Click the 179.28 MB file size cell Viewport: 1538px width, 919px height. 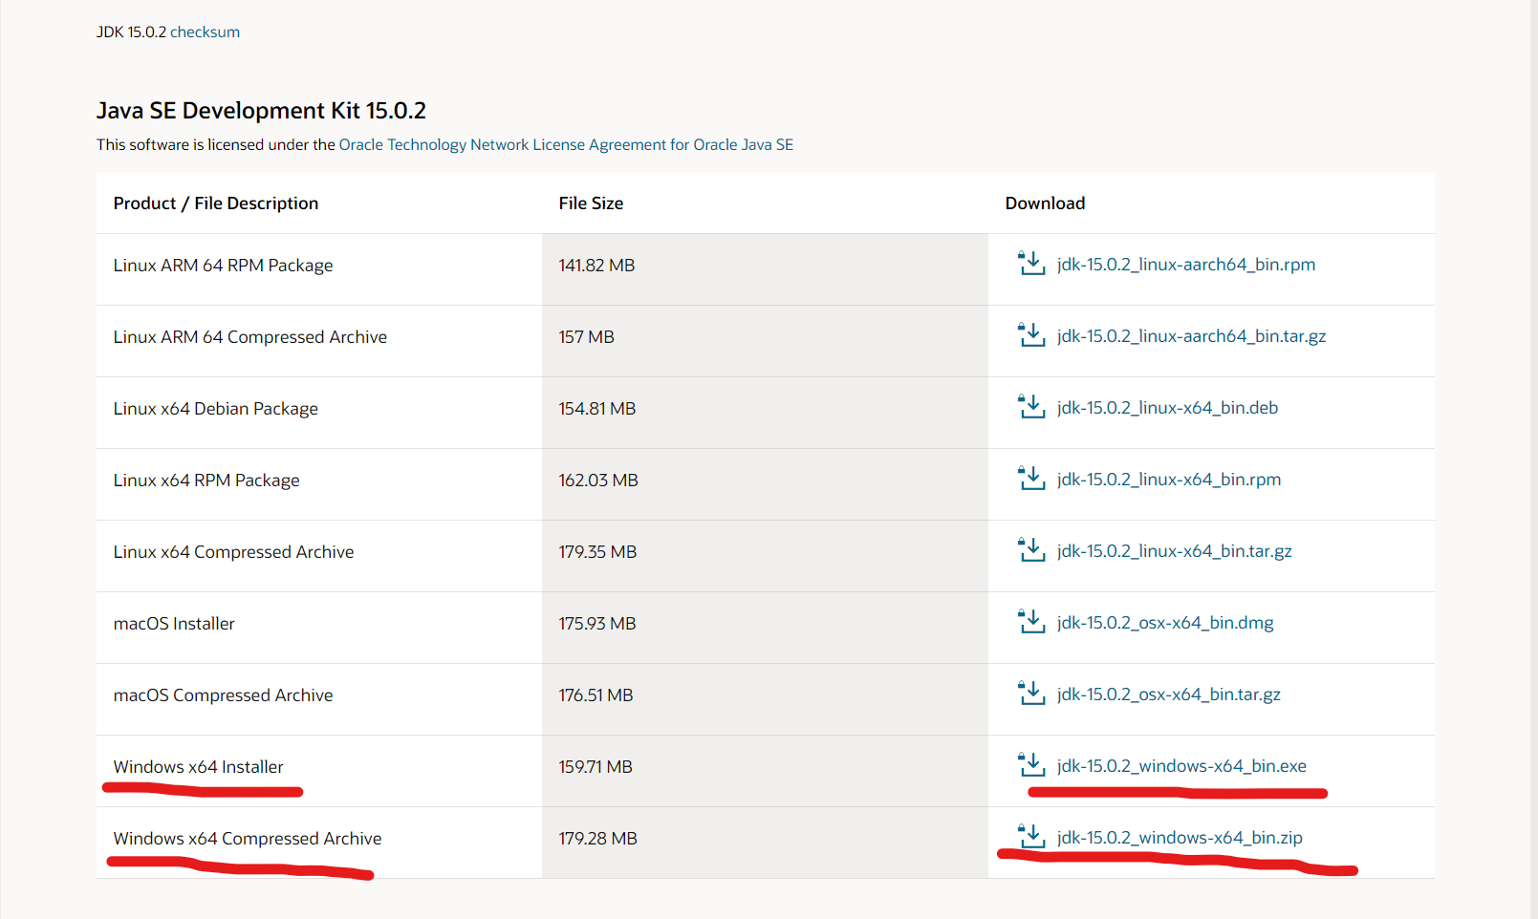pos(765,843)
